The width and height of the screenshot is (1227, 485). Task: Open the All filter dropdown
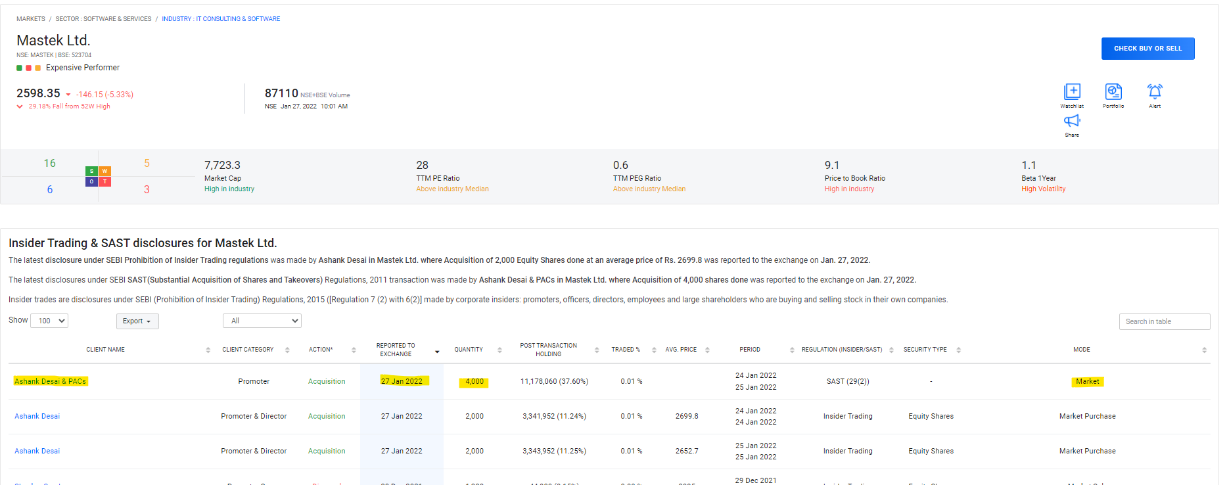pyautogui.click(x=262, y=321)
